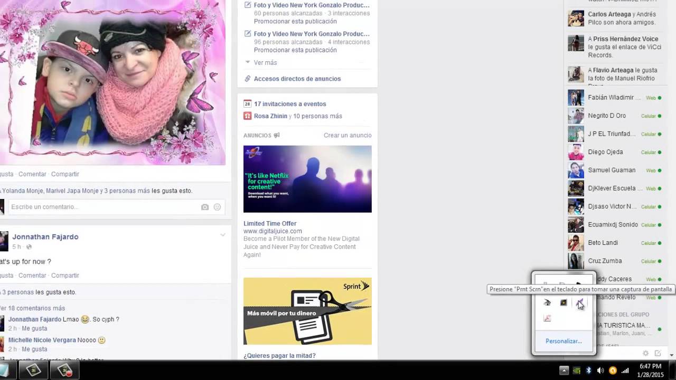The width and height of the screenshot is (676, 380).
Task: Click the NVIDIA icon in system tray
Action: pos(577,370)
